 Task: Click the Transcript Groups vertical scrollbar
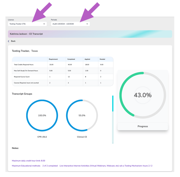[x=113, y=119]
